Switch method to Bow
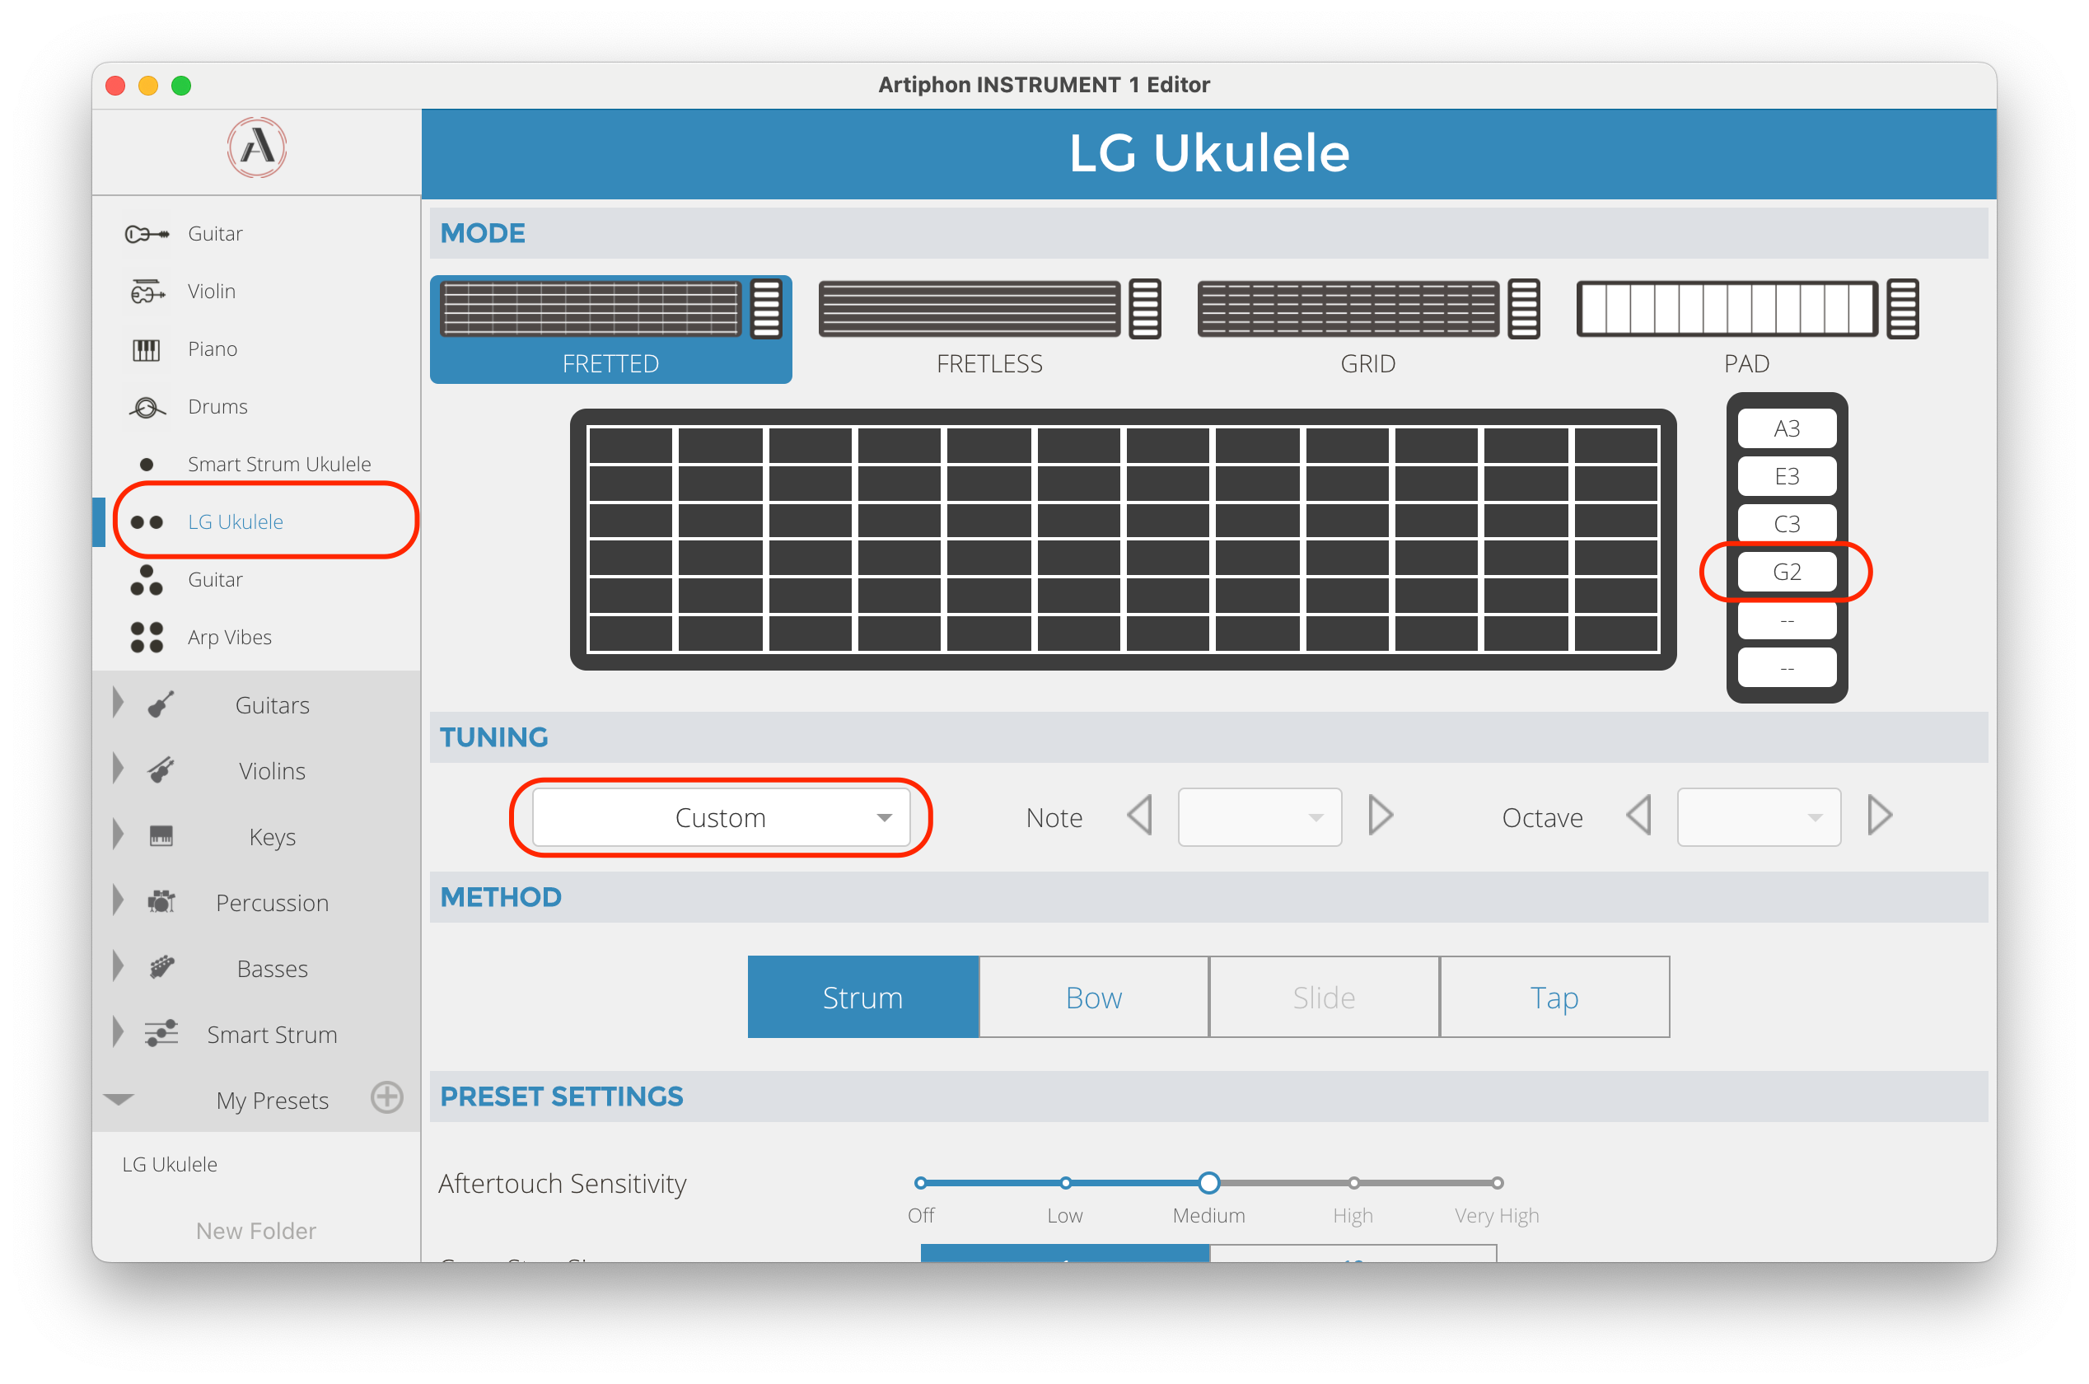Image resolution: width=2089 pixels, height=1384 pixels. click(1093, 998)
